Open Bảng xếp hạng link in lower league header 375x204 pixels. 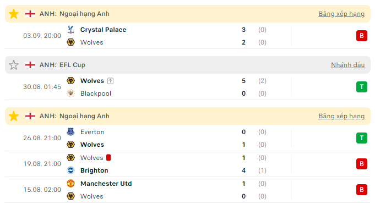tap(341, 116)
